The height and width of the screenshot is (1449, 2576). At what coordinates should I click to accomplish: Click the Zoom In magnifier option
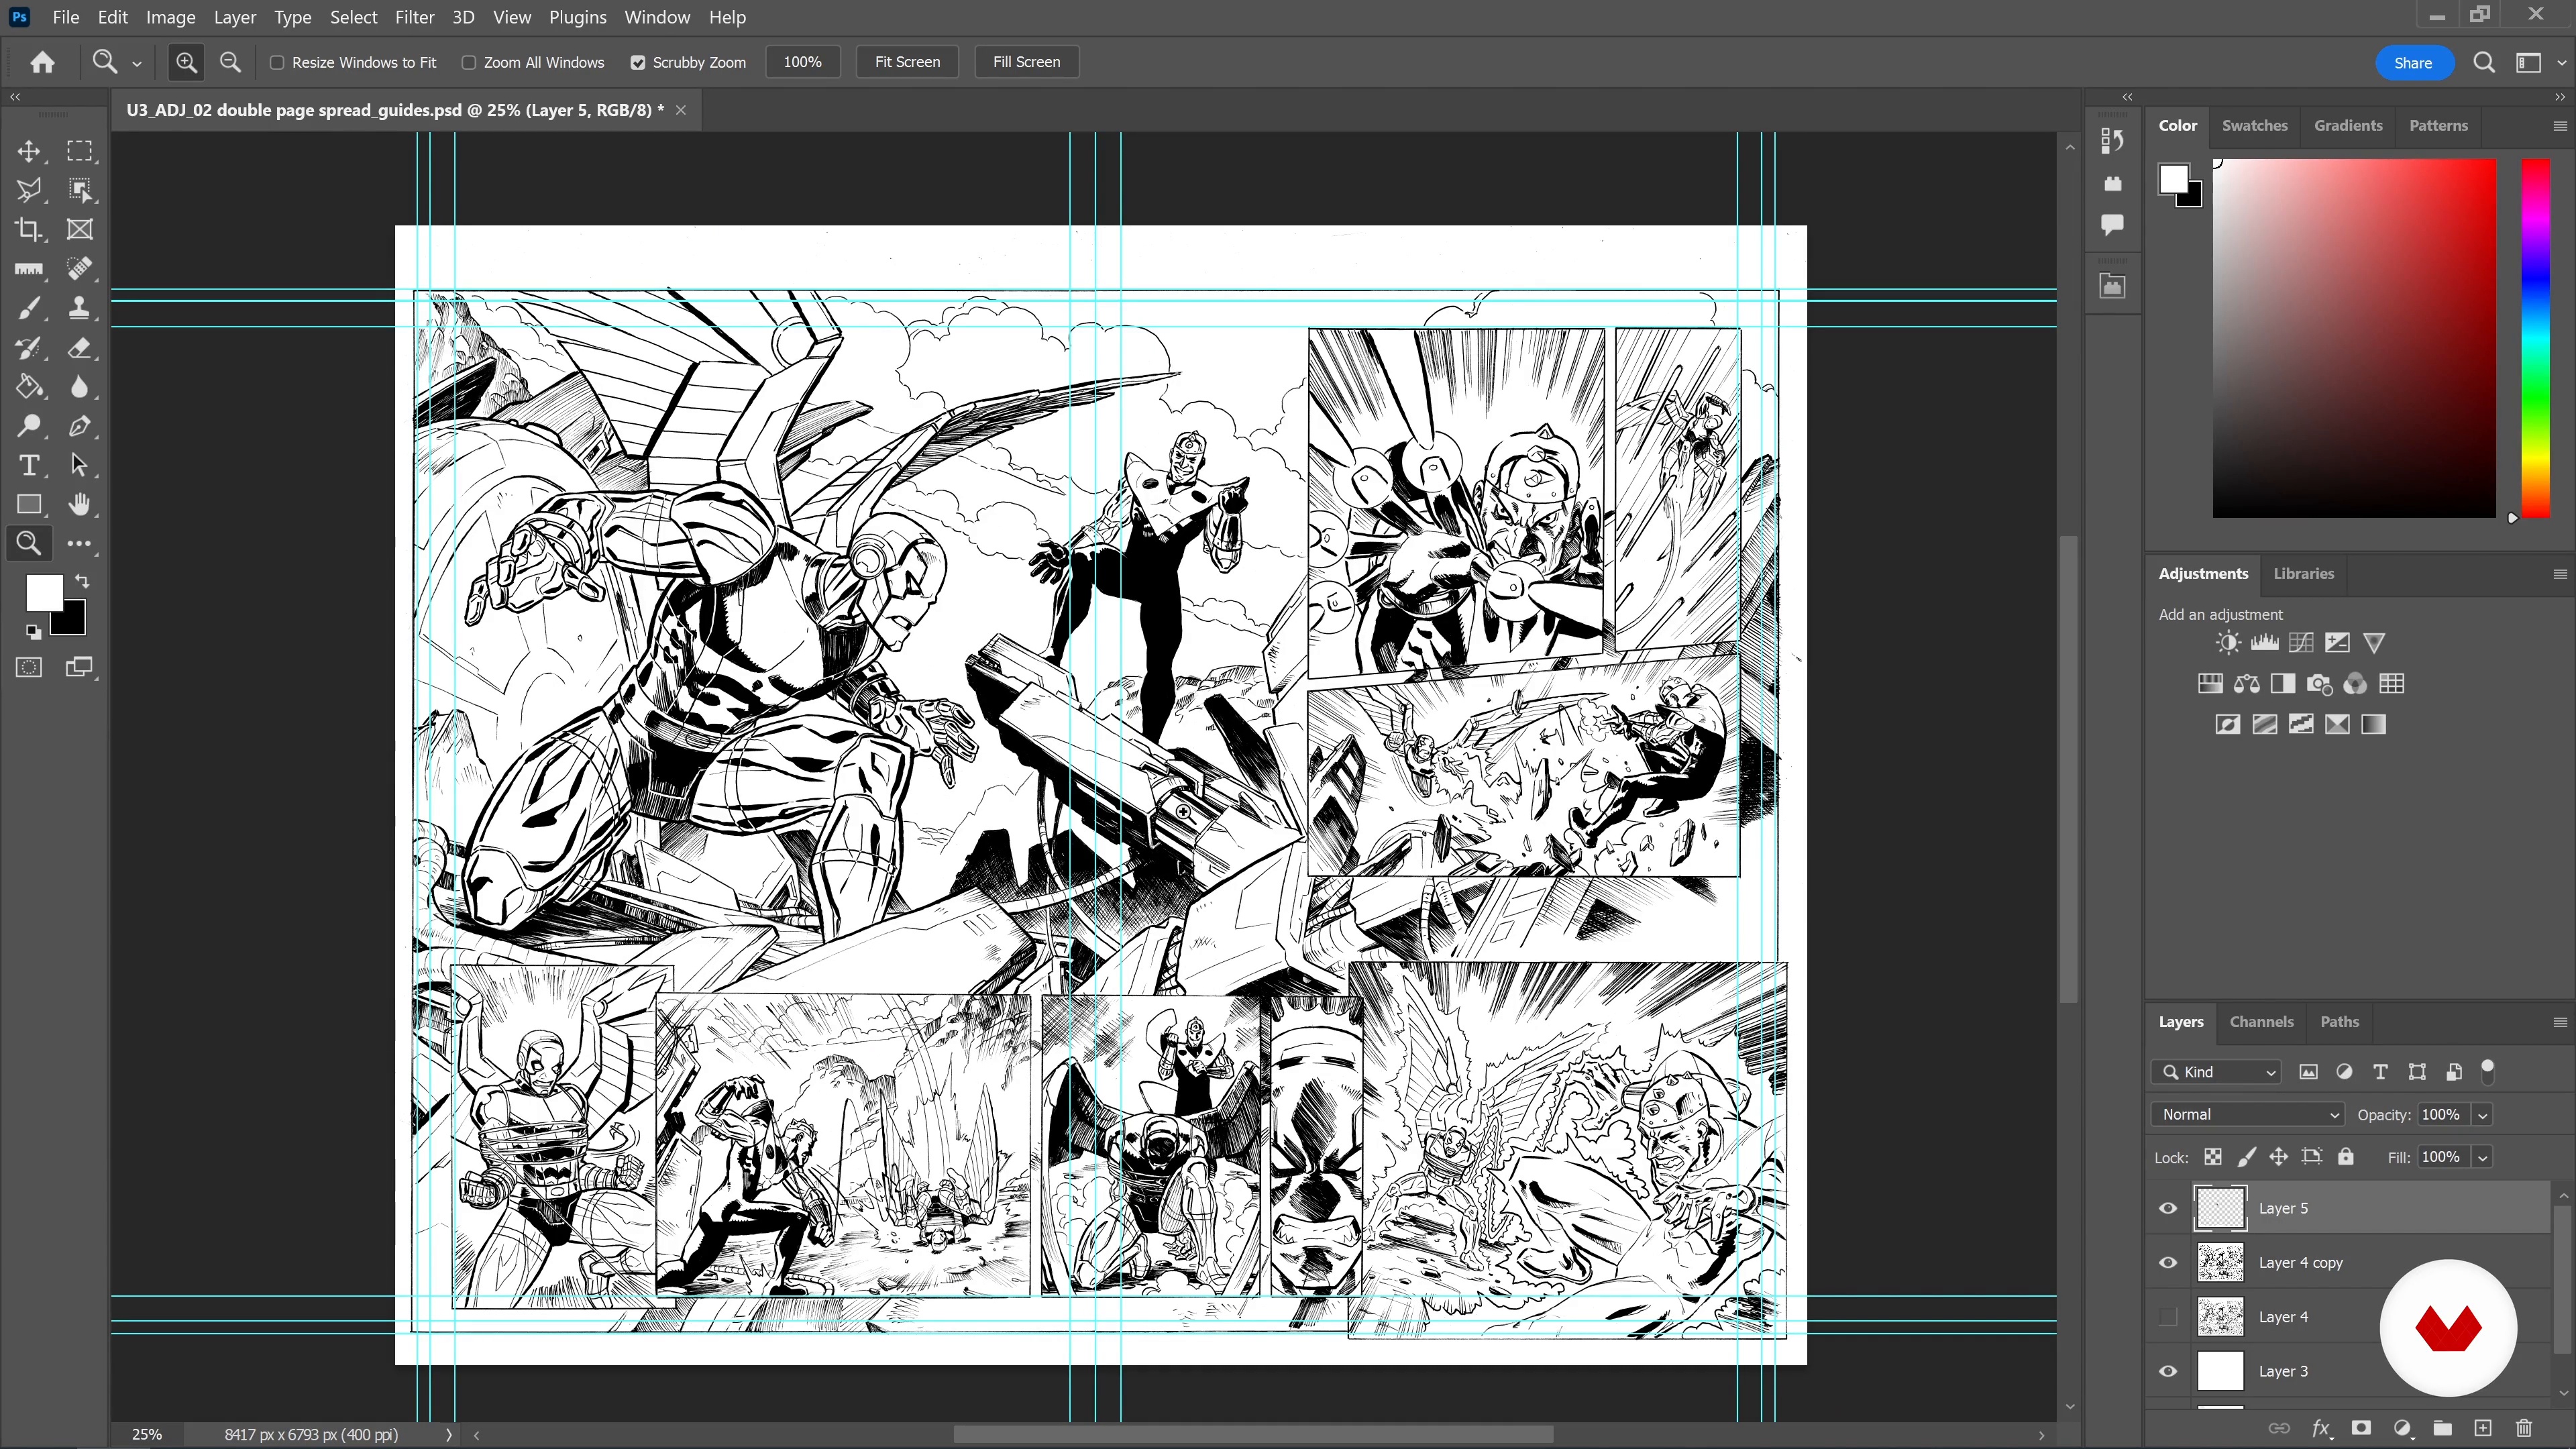point(186,62)
